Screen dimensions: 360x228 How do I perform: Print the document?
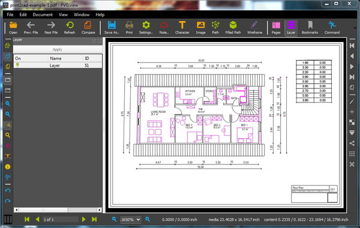coord(129,28)
